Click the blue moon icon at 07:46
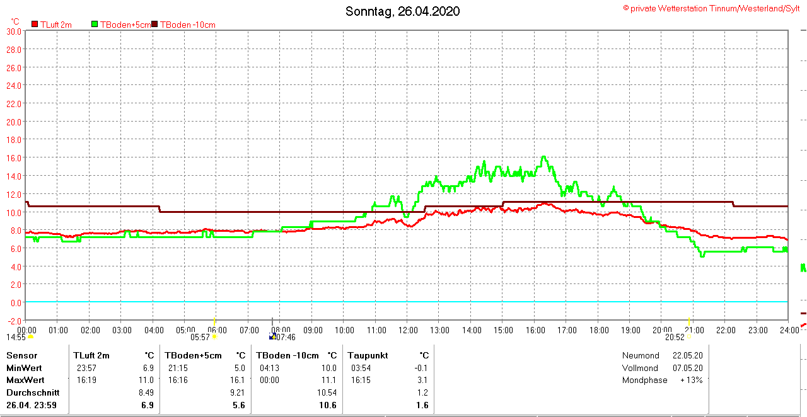The width and height of the screenshot is (807, 417). pos(272,337)
